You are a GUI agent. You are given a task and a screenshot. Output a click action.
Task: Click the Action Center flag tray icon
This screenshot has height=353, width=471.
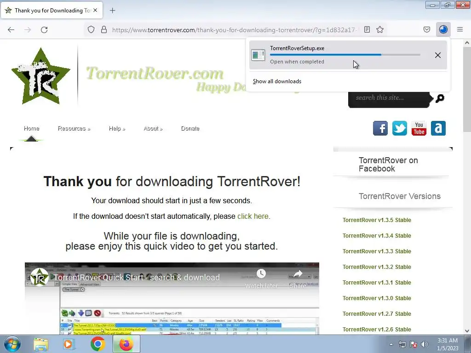414,344
